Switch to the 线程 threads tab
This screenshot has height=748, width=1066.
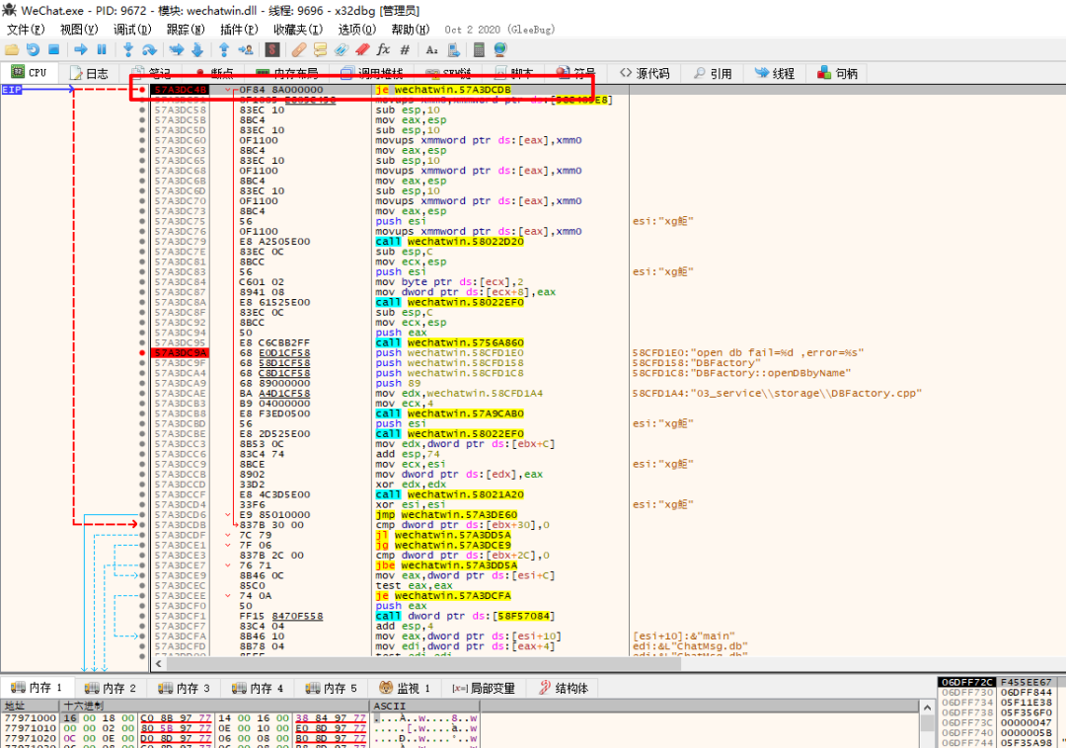pyautogui.click(x=775, y=73)
